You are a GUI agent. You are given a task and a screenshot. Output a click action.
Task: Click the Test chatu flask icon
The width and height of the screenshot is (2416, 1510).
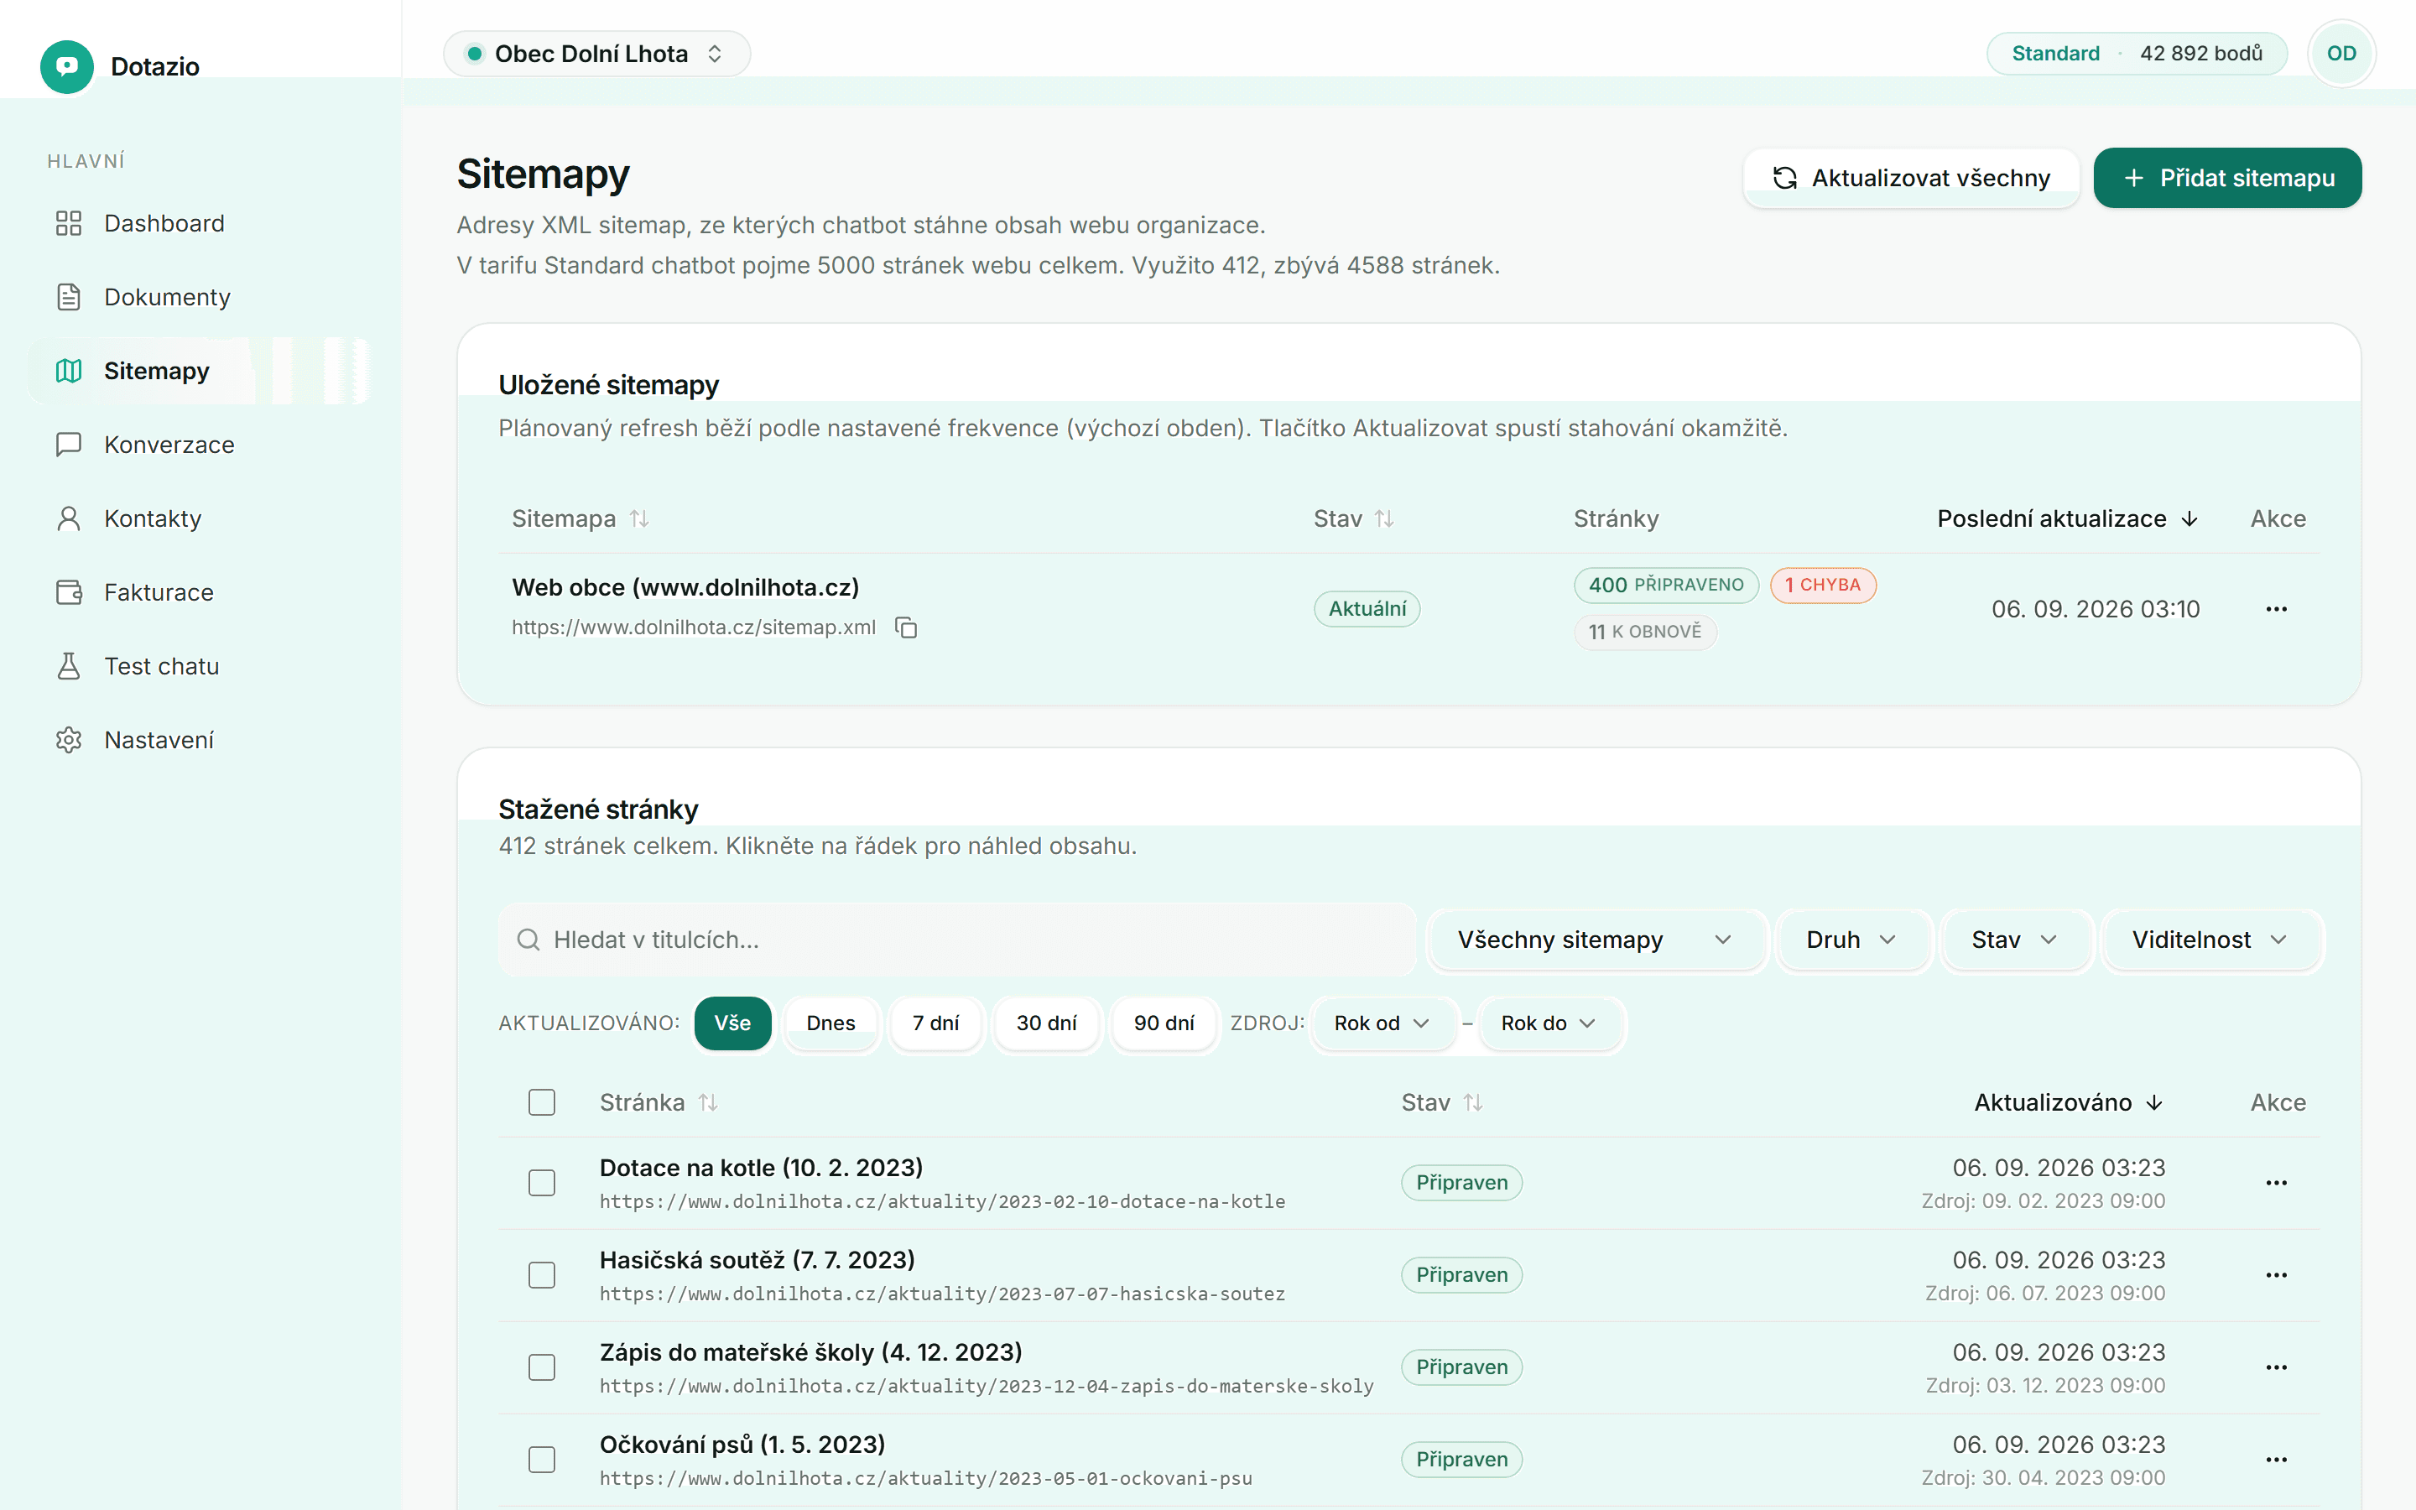[x=69, y=666]
